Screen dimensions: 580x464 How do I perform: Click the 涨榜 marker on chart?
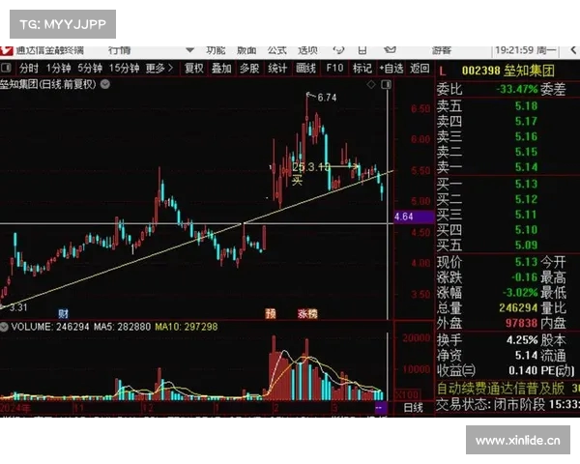tap(307, 314)
